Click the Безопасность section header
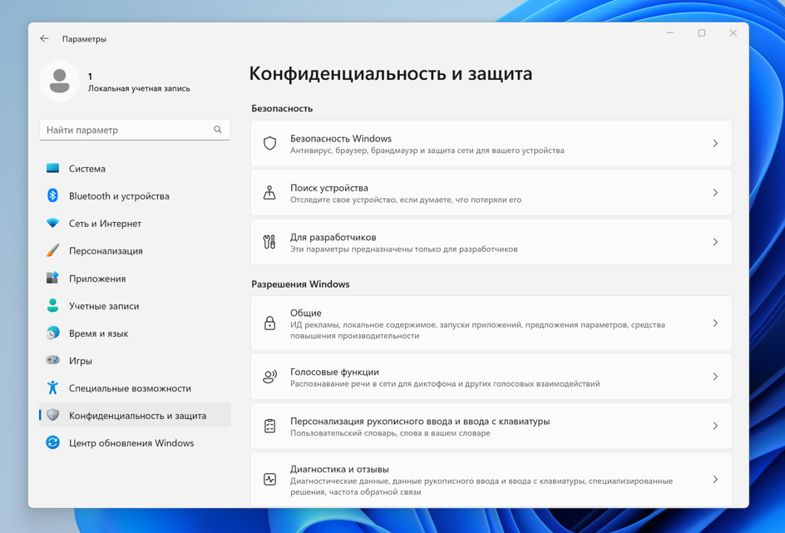Viewport: 785px width, 533px height. [282, 108]
